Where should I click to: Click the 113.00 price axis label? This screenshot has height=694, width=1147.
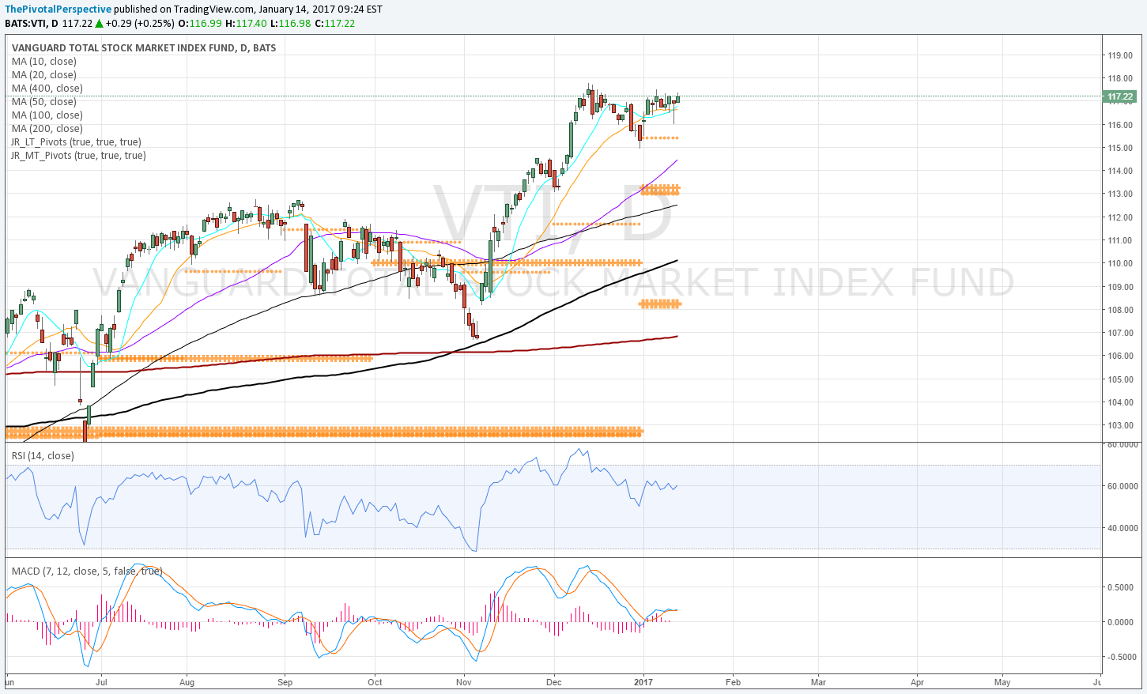(1119, 194)
